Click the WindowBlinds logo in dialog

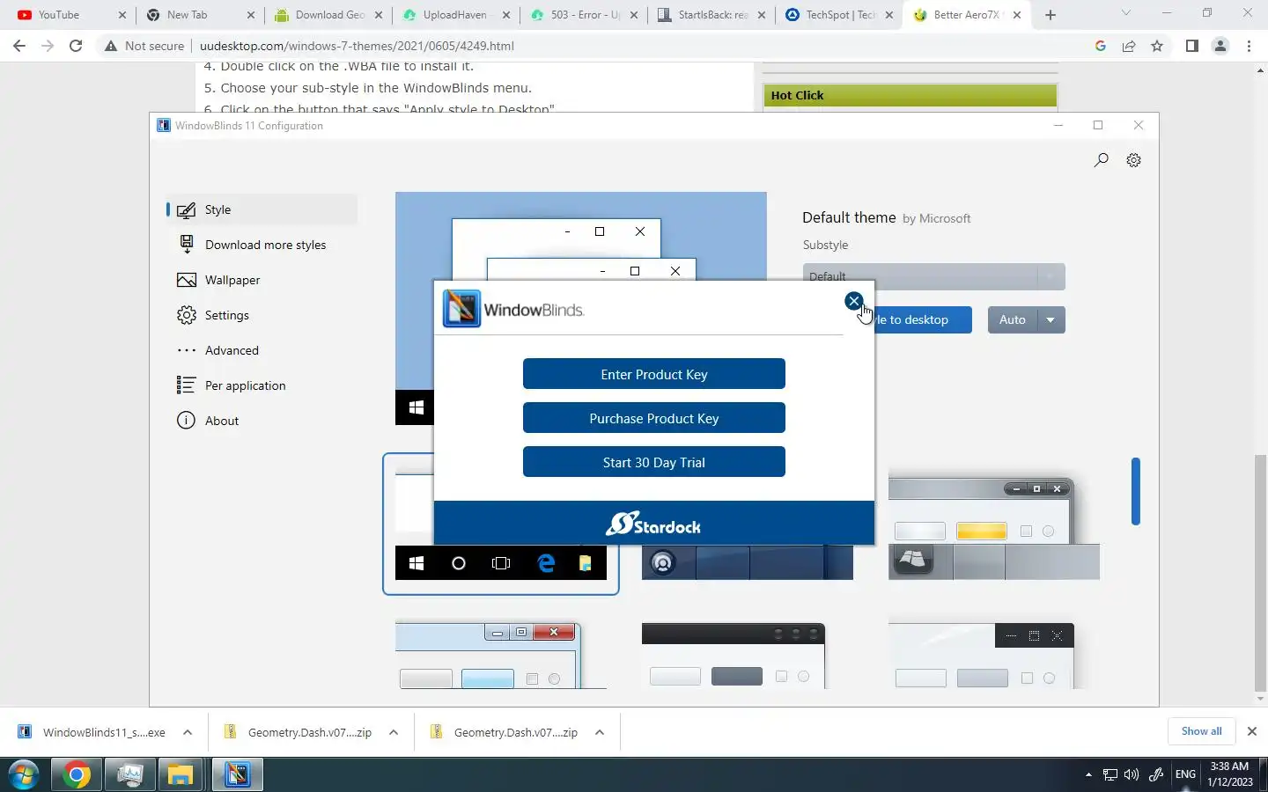point(513,309)
